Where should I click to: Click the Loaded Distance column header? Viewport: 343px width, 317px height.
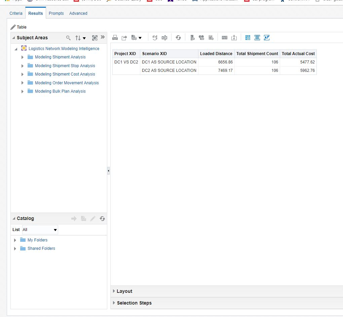click(x=216, y=54)
